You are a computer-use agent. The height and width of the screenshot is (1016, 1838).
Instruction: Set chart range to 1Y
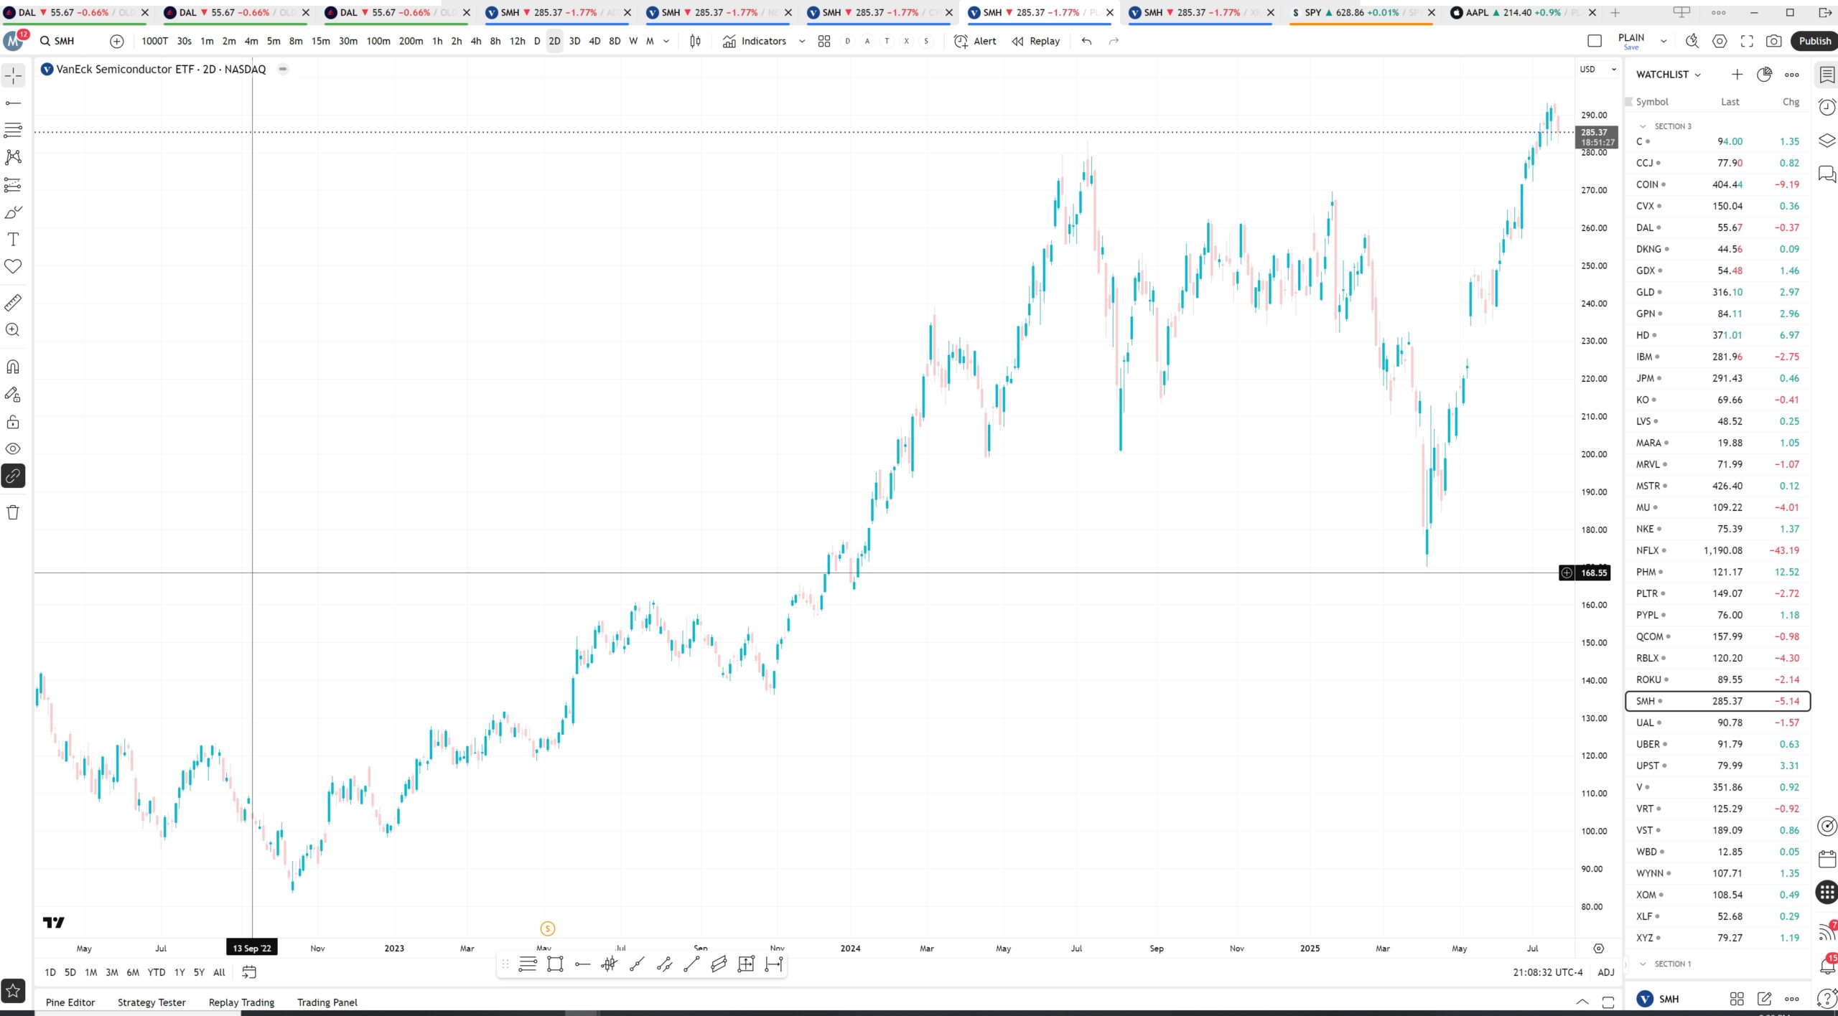click(x=179, y=972)
